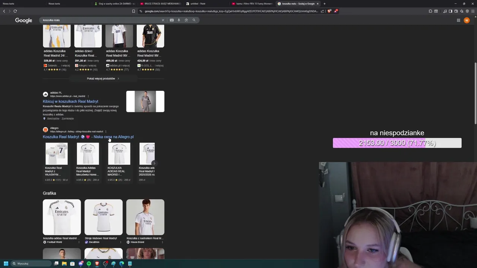477x268 pixels.
Task: Open the 'adidas dzieci Koszulka Real' product
Action: [88, 48]
